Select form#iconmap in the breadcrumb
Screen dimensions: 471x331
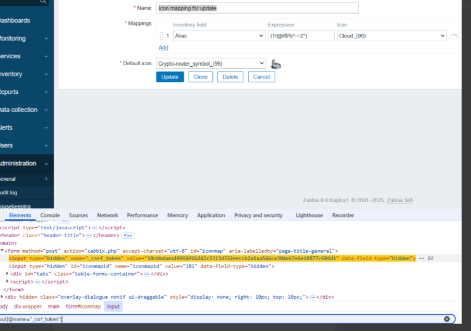coord(83,307)
